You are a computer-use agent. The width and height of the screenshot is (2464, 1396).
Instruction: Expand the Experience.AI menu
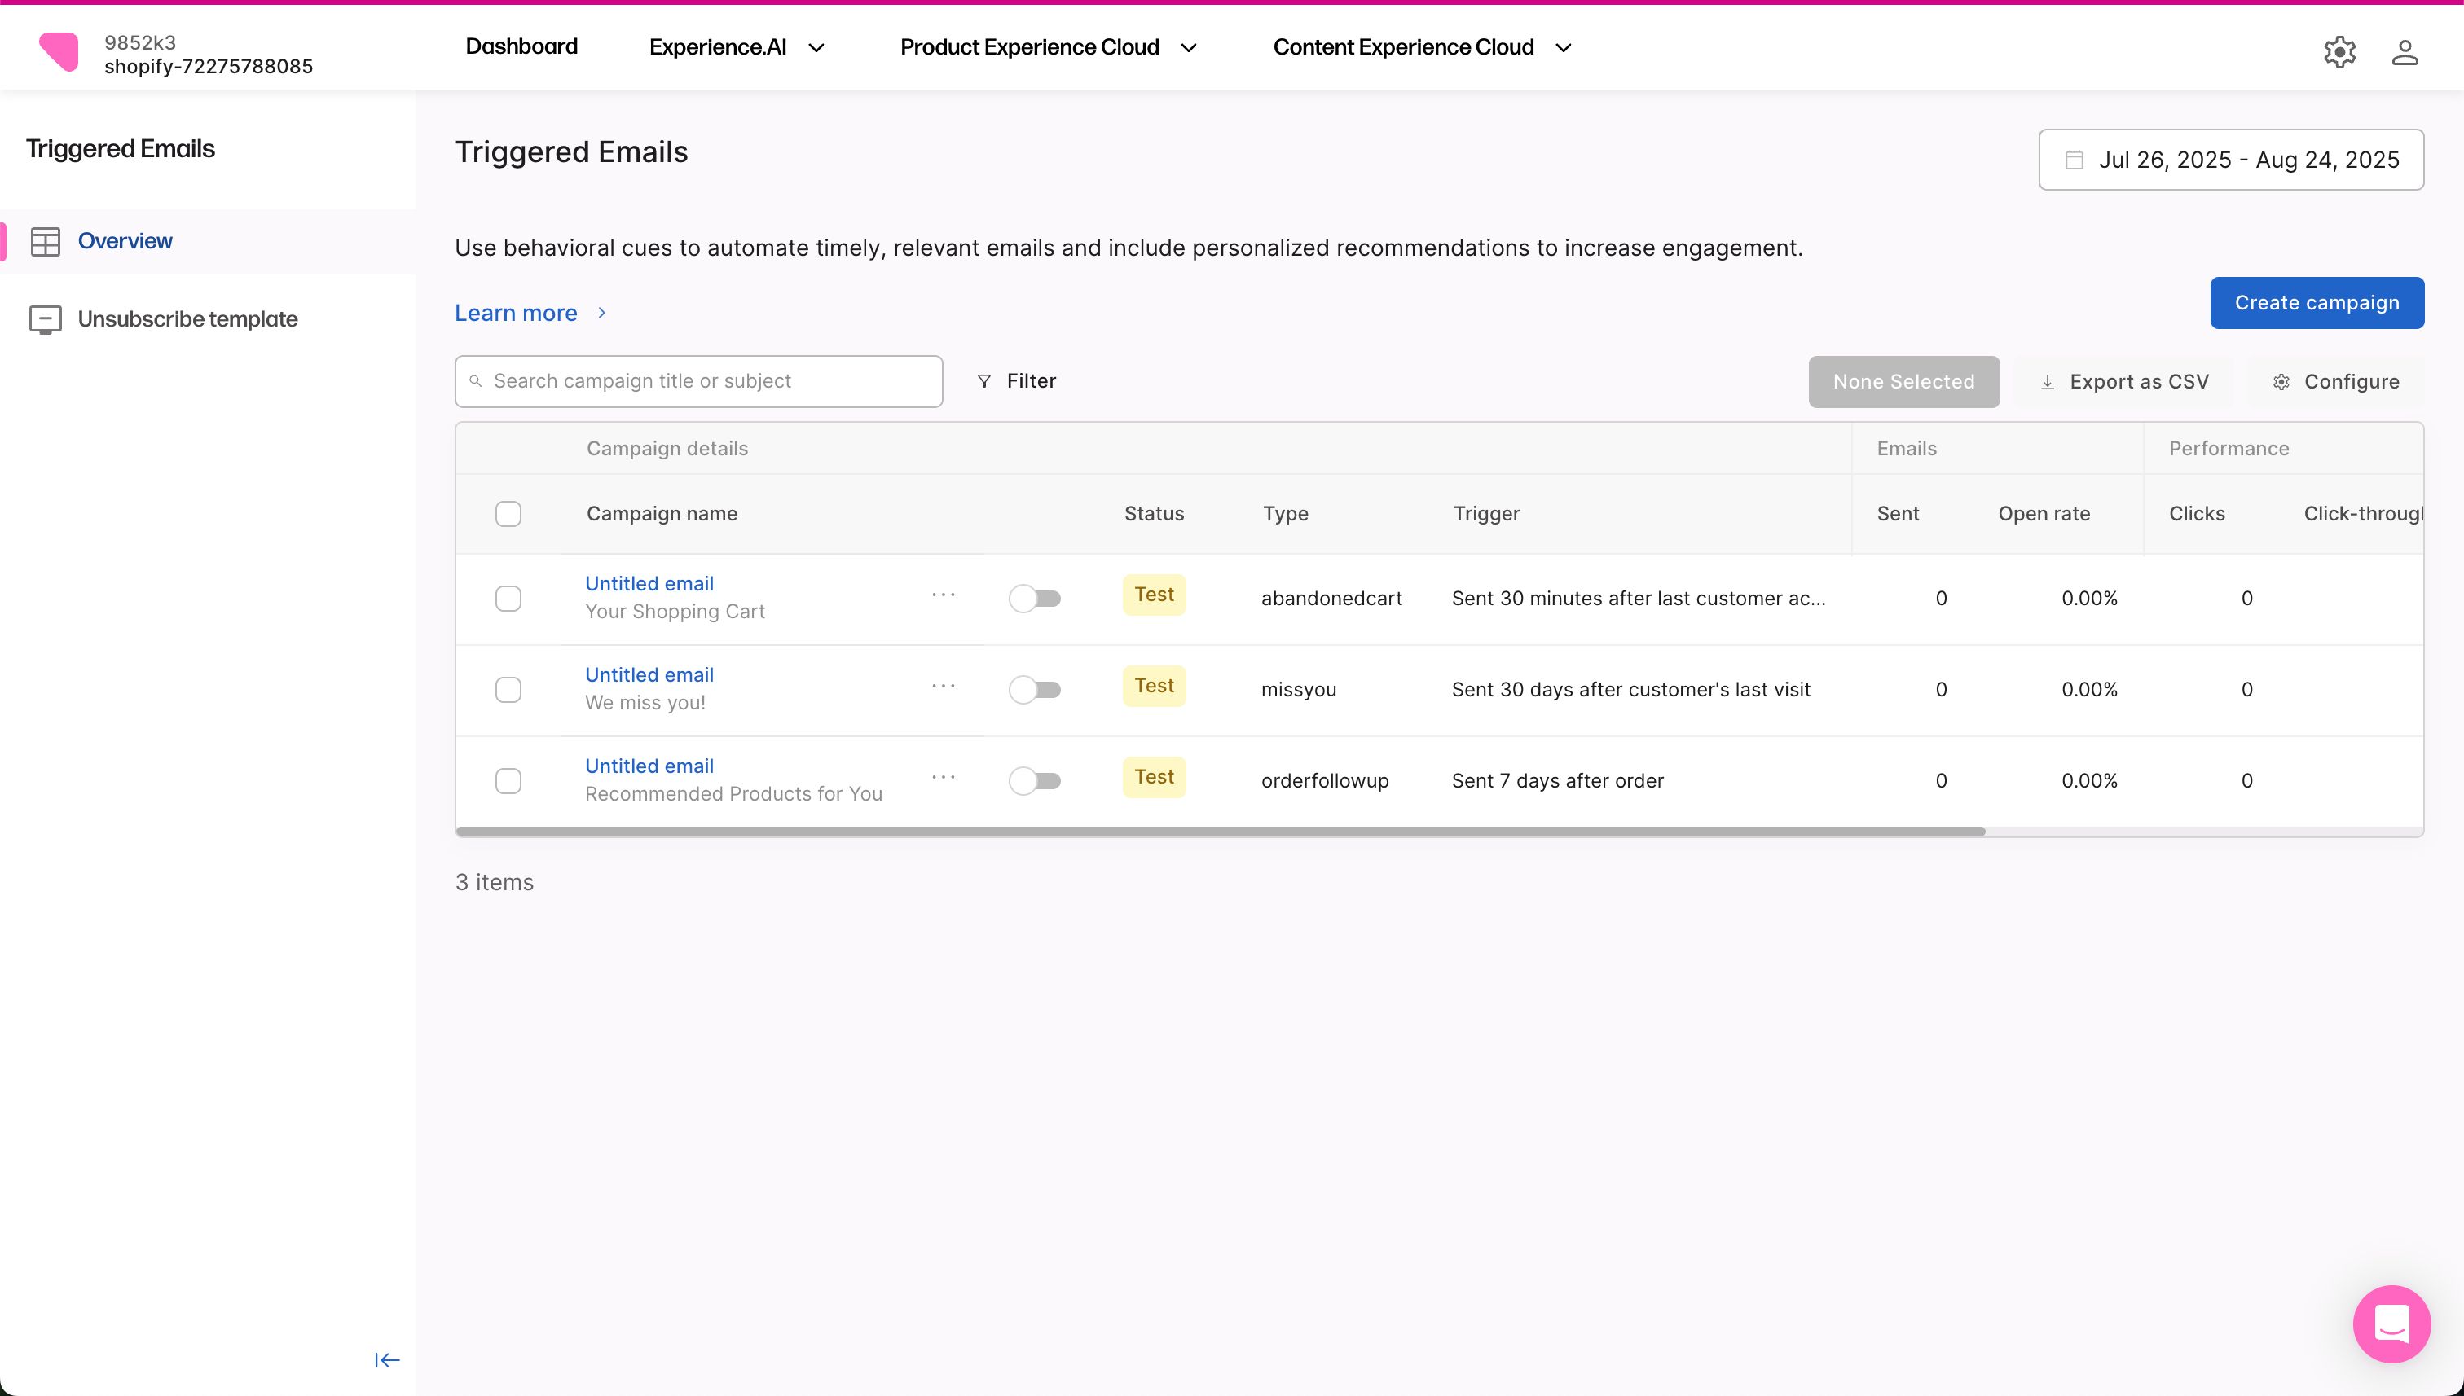pyautogui.click(x=736, y=47)
